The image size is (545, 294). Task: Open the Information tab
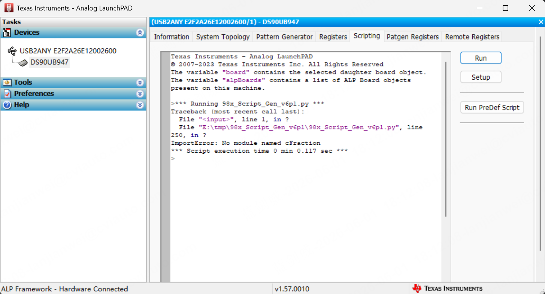[x=172, y=37]
